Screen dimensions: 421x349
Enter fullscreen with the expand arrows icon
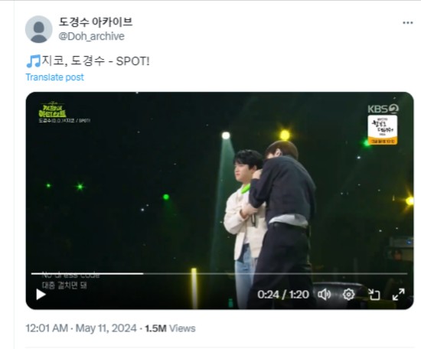[x=399, y=295]
